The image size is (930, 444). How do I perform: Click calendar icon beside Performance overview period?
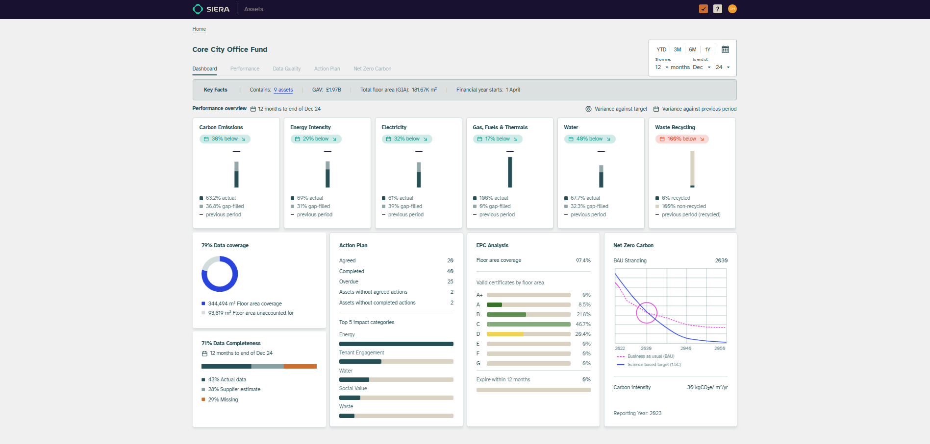(253, 109)
